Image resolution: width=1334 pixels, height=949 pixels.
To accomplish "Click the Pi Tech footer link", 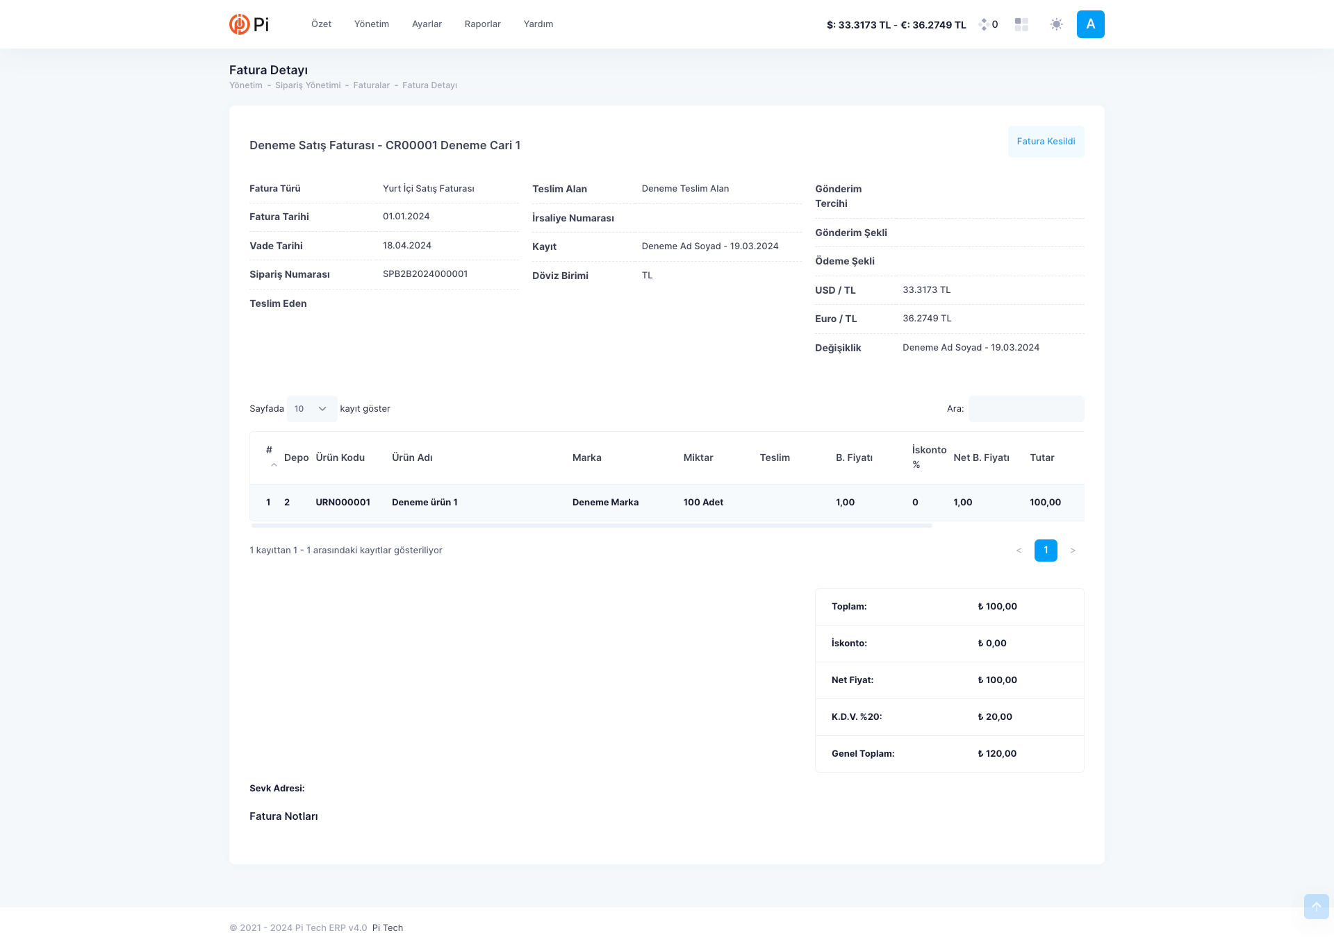I will tap(388, 928).
